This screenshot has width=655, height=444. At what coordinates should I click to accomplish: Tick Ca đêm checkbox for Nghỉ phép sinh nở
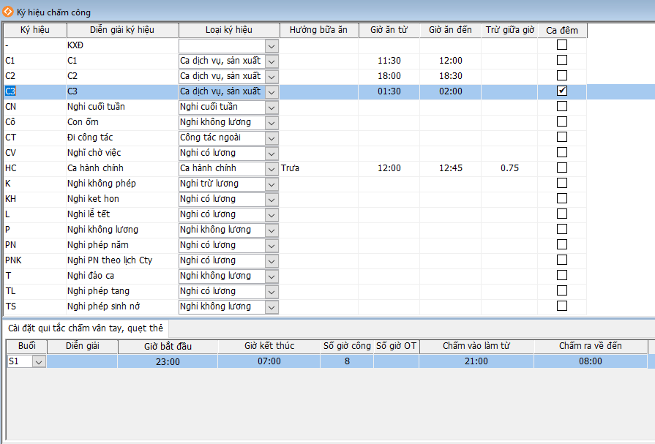[562, 306]
